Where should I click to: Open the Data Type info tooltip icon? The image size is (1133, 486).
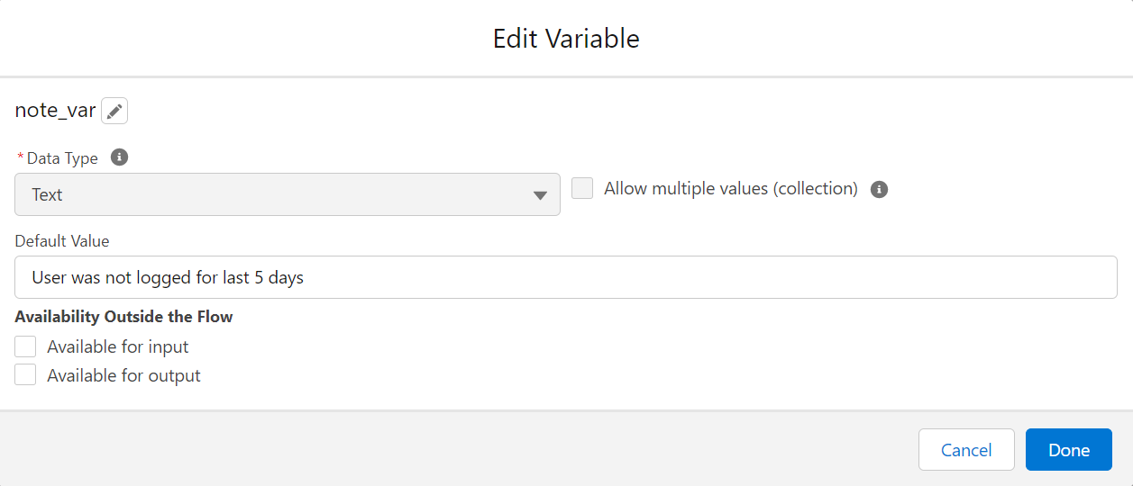tap(119, 157)
